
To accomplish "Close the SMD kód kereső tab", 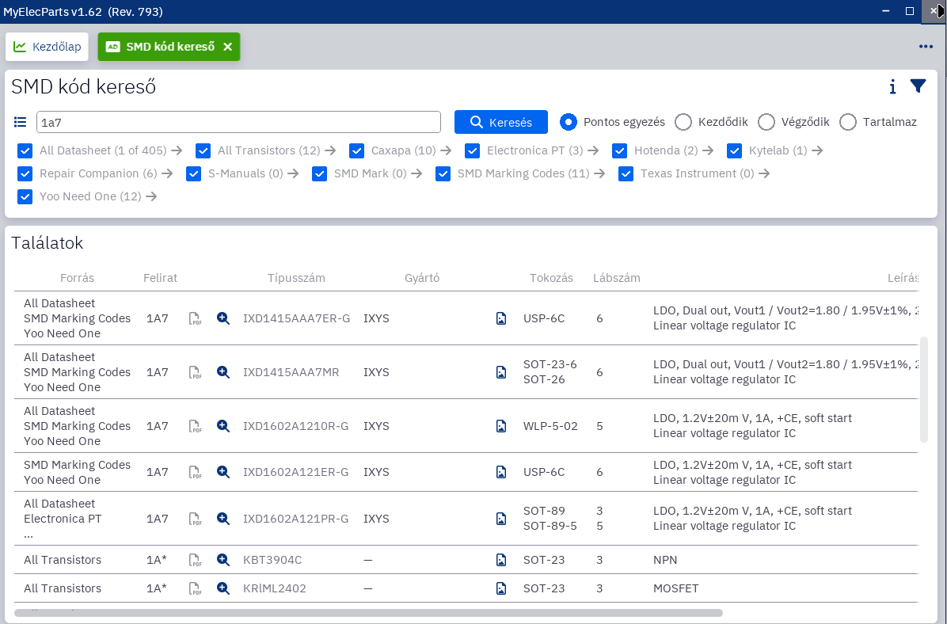I will click(228, 47).
